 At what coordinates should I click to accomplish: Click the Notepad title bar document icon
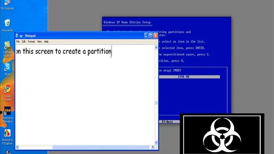17,36
